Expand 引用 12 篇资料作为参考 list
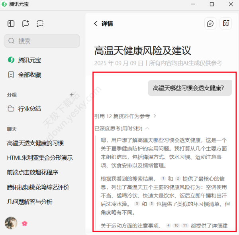Image resolution: width=239 pixels, height=235 pixels. [125, 116]
